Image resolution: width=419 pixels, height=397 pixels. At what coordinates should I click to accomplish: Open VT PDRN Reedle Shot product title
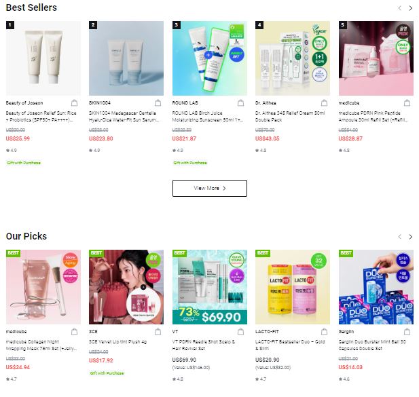[208, 345]
